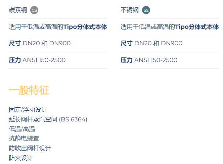Select the 碳素钢 heading text
Image resolution: width=223 pixels, height=164 pixels.
(x=18, y=10)
